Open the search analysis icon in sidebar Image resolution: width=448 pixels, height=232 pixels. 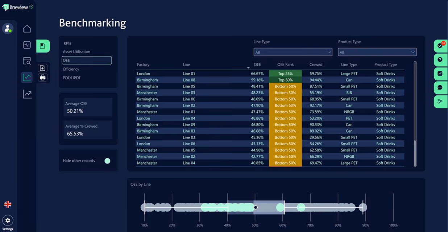coord(27,61)
